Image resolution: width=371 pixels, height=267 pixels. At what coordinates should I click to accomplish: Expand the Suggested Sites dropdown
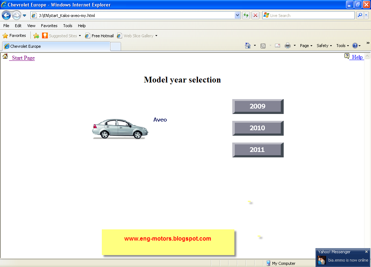click(80, 36)
